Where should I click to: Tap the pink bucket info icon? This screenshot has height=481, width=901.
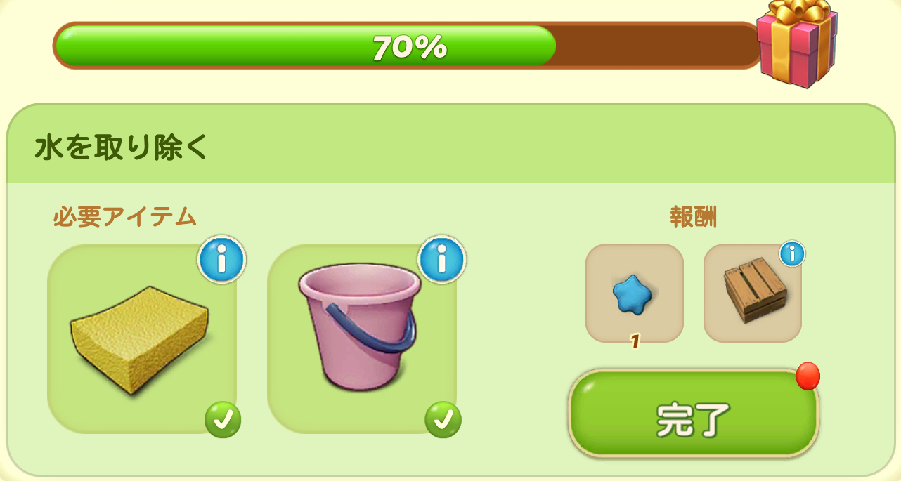[442, 260]
